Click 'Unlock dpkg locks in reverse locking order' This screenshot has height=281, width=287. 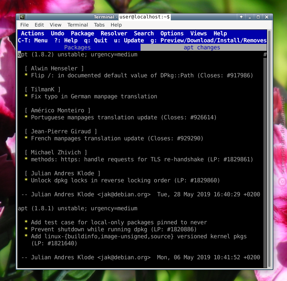(x=100, y=180)
